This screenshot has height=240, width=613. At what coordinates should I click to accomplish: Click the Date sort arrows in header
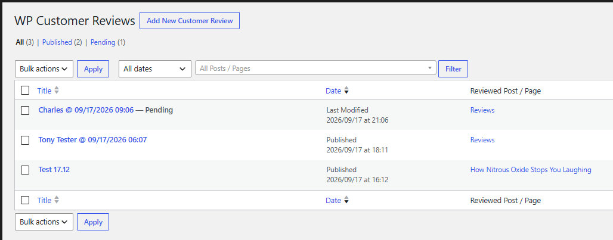point(346,91)
